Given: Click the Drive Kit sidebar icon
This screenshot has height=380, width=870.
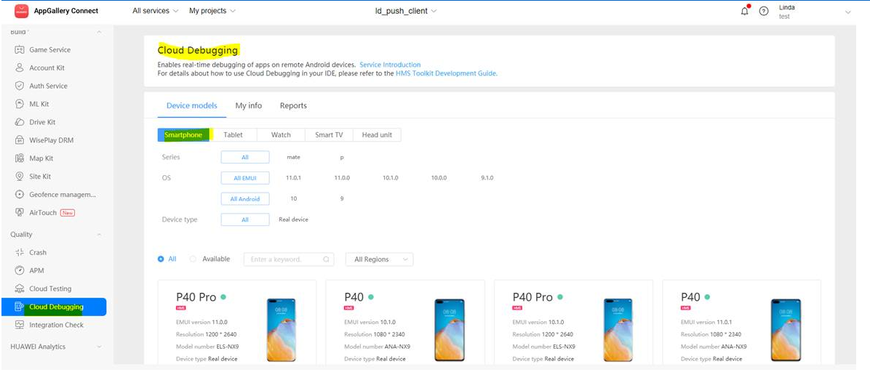Looking at the screenshot, I should (x=20, y=122).
